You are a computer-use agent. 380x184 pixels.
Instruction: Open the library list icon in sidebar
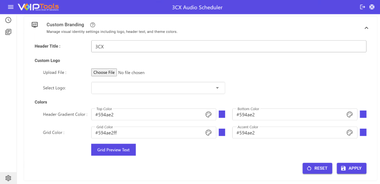pyautogui.click(x=8, y=32)
